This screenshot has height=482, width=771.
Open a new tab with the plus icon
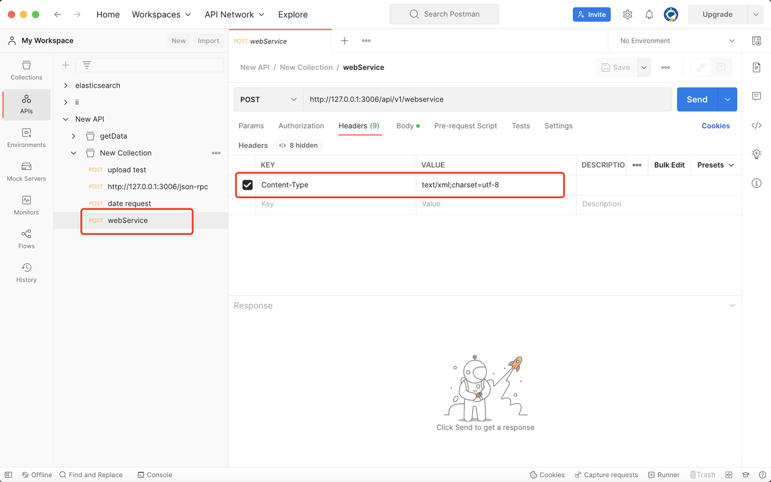click(345, 41)
